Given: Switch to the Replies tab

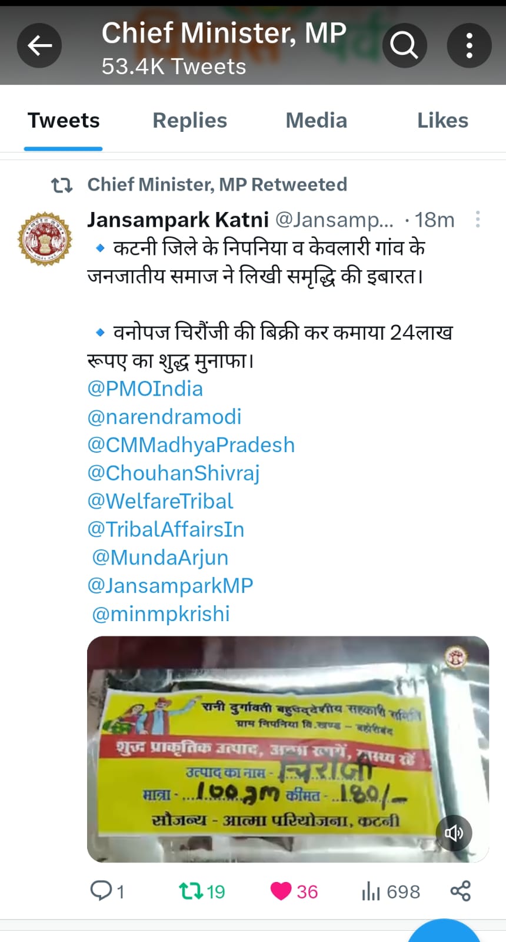Looking at the screenshot, I should (189, 121).
